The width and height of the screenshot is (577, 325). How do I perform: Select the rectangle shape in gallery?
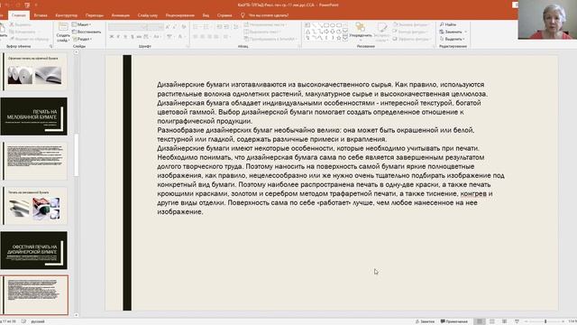[326, 25]
